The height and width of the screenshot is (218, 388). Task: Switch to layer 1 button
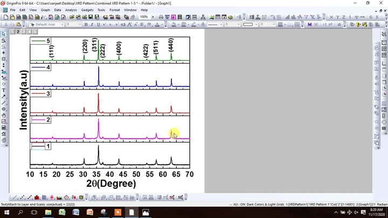tap(12, 32)
